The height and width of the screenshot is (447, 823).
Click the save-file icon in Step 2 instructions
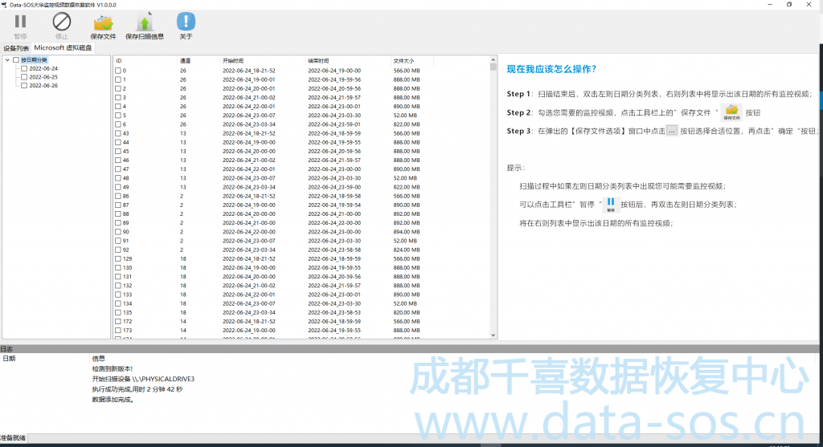731,112
